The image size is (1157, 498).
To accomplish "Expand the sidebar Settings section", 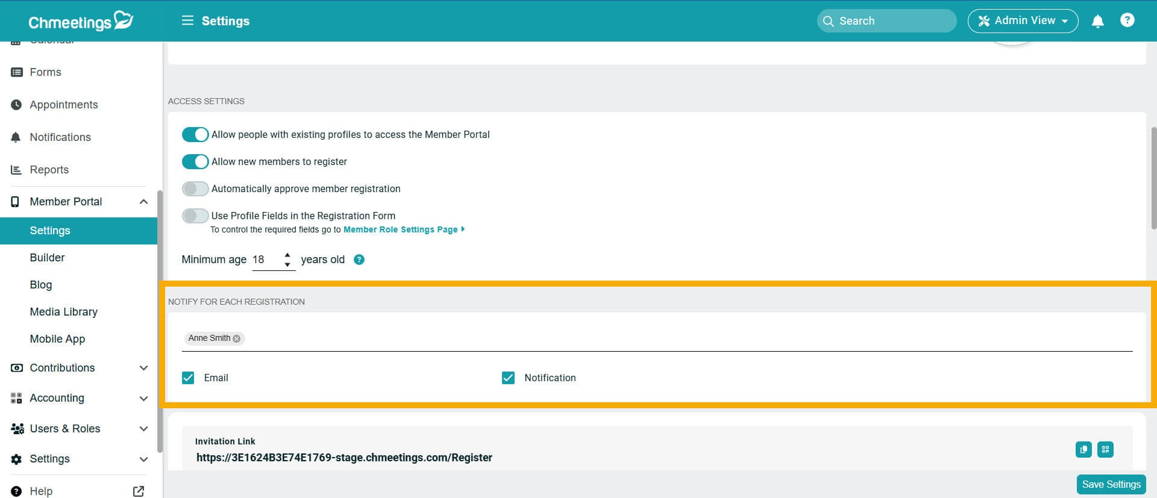I will [x=143, y=459].
